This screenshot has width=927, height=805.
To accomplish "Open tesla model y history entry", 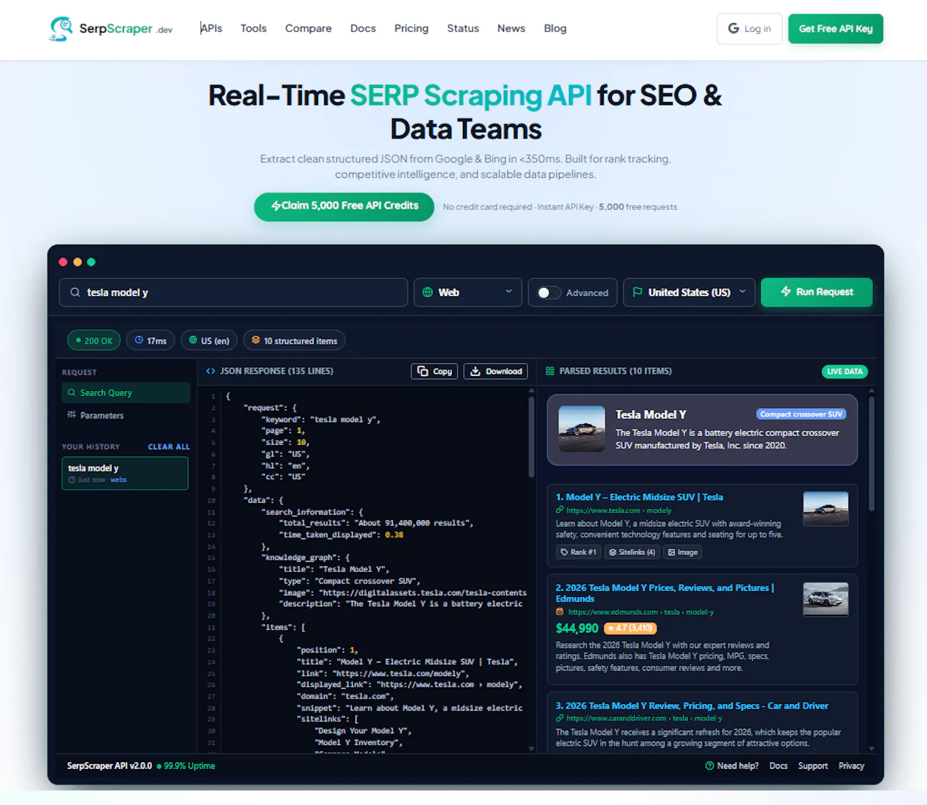I will click(x=125, y=473).
